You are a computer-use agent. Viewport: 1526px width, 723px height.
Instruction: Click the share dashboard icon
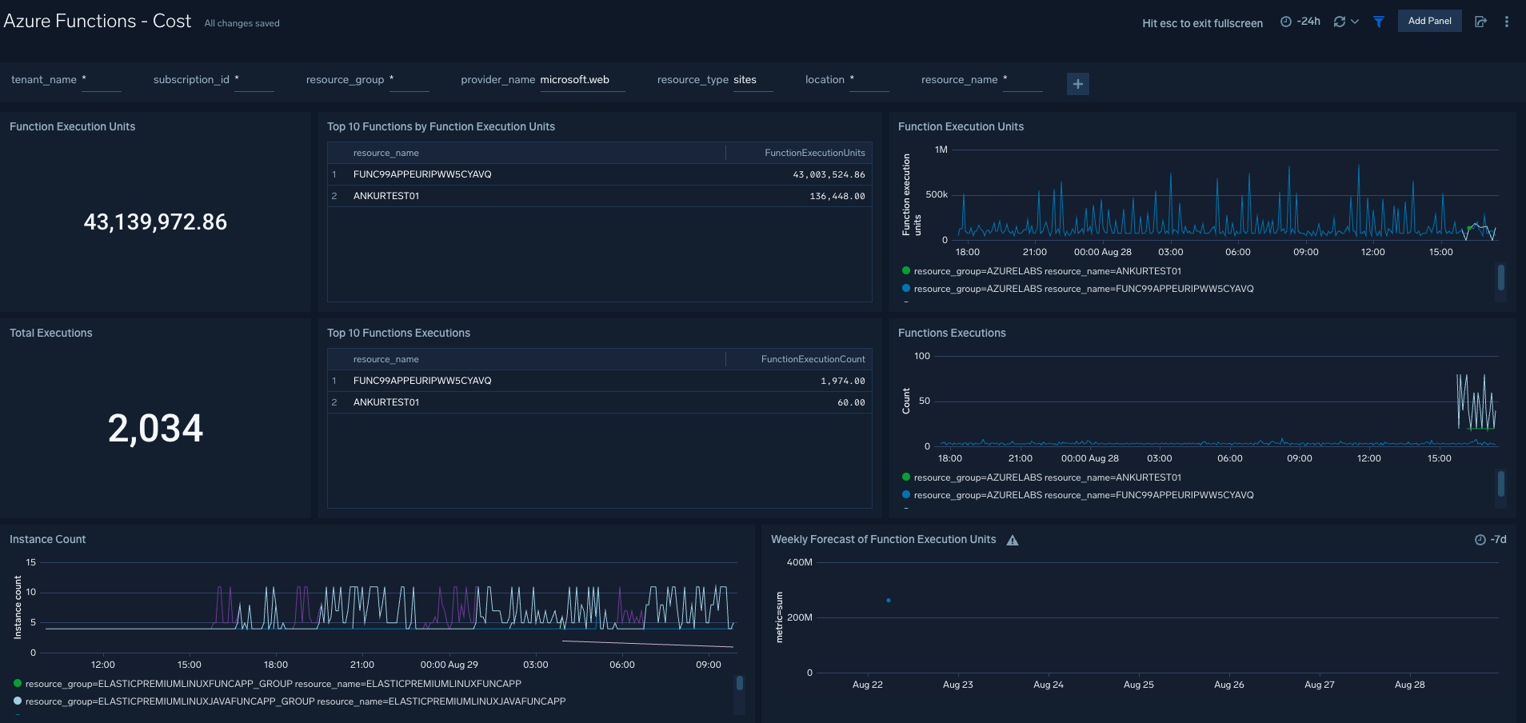[1480, 22]
